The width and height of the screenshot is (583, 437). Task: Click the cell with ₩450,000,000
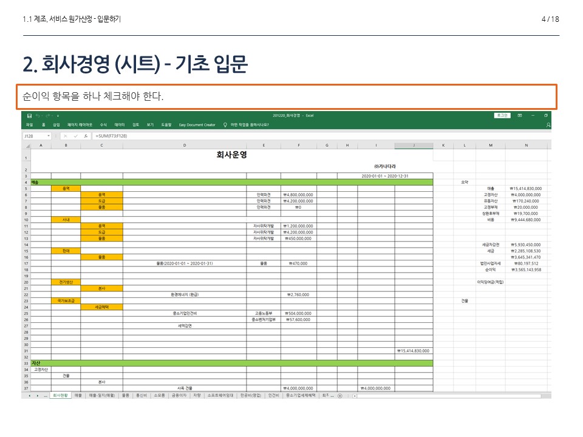click(299, 239)
